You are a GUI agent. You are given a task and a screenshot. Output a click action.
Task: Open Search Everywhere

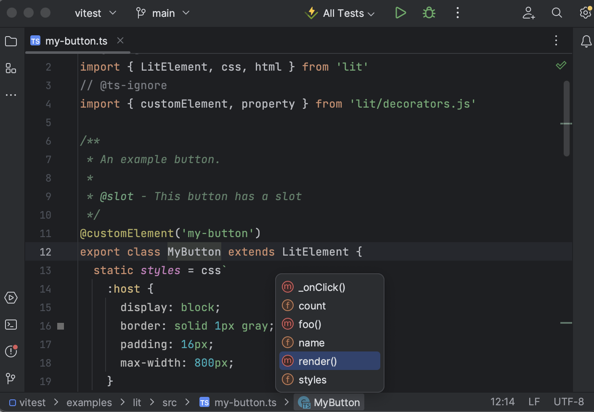pos(557,13)
